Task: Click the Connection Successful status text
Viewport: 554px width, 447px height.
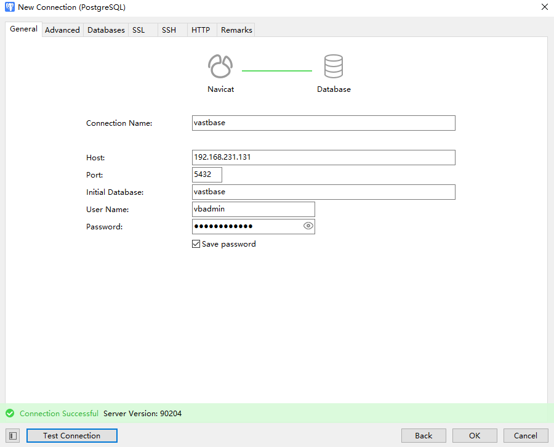Action: pos(59,413)
